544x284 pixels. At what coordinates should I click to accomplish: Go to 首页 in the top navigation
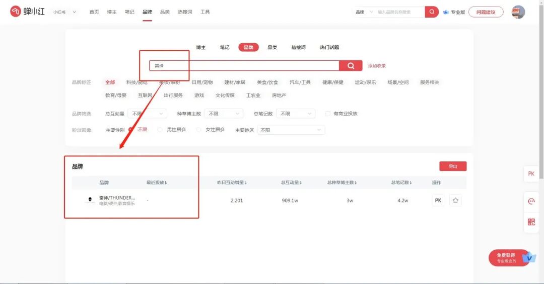tap(94, 12)
